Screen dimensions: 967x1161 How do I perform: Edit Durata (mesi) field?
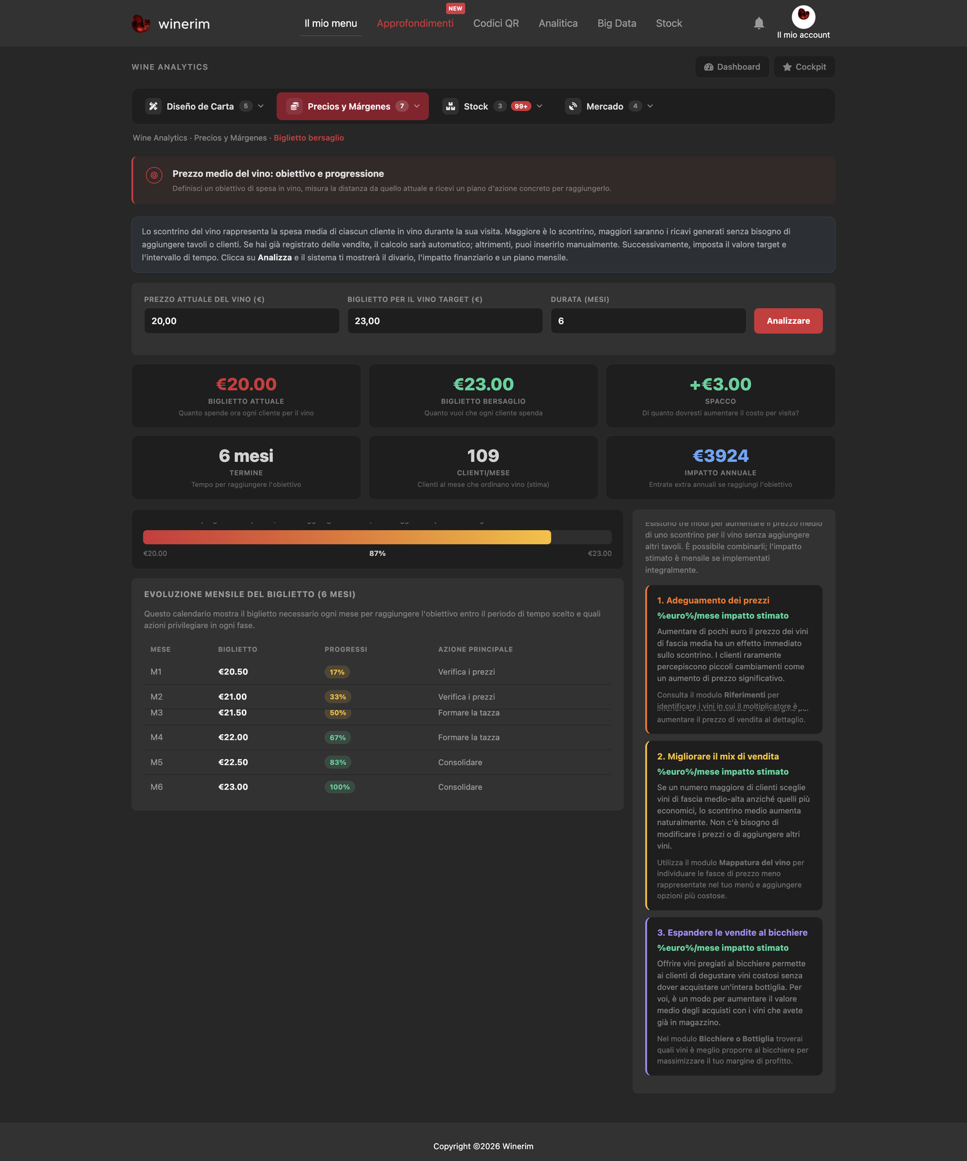pos(648,321)
